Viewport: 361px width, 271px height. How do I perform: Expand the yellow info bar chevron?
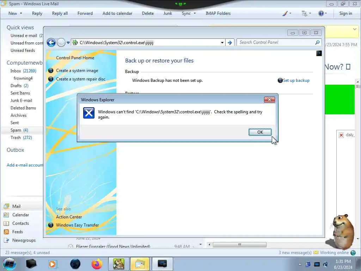point(355,29)
